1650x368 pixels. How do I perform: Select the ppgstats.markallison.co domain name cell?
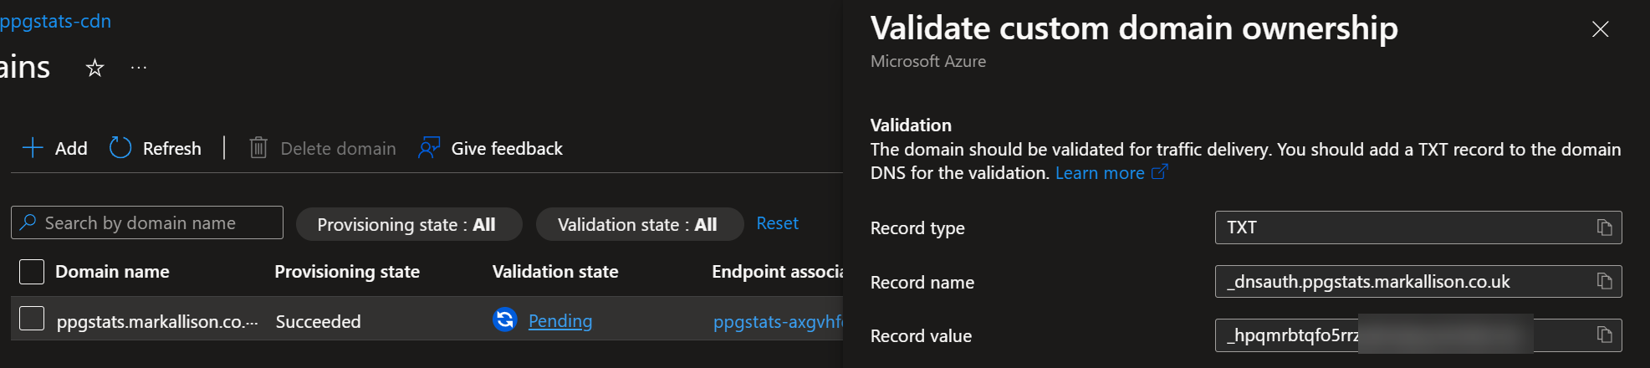pos(157,322)
